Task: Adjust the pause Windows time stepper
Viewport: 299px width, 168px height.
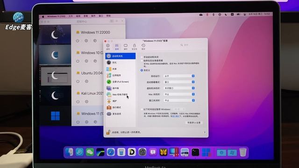Action: pyautogui.click(x=184, y=109)
